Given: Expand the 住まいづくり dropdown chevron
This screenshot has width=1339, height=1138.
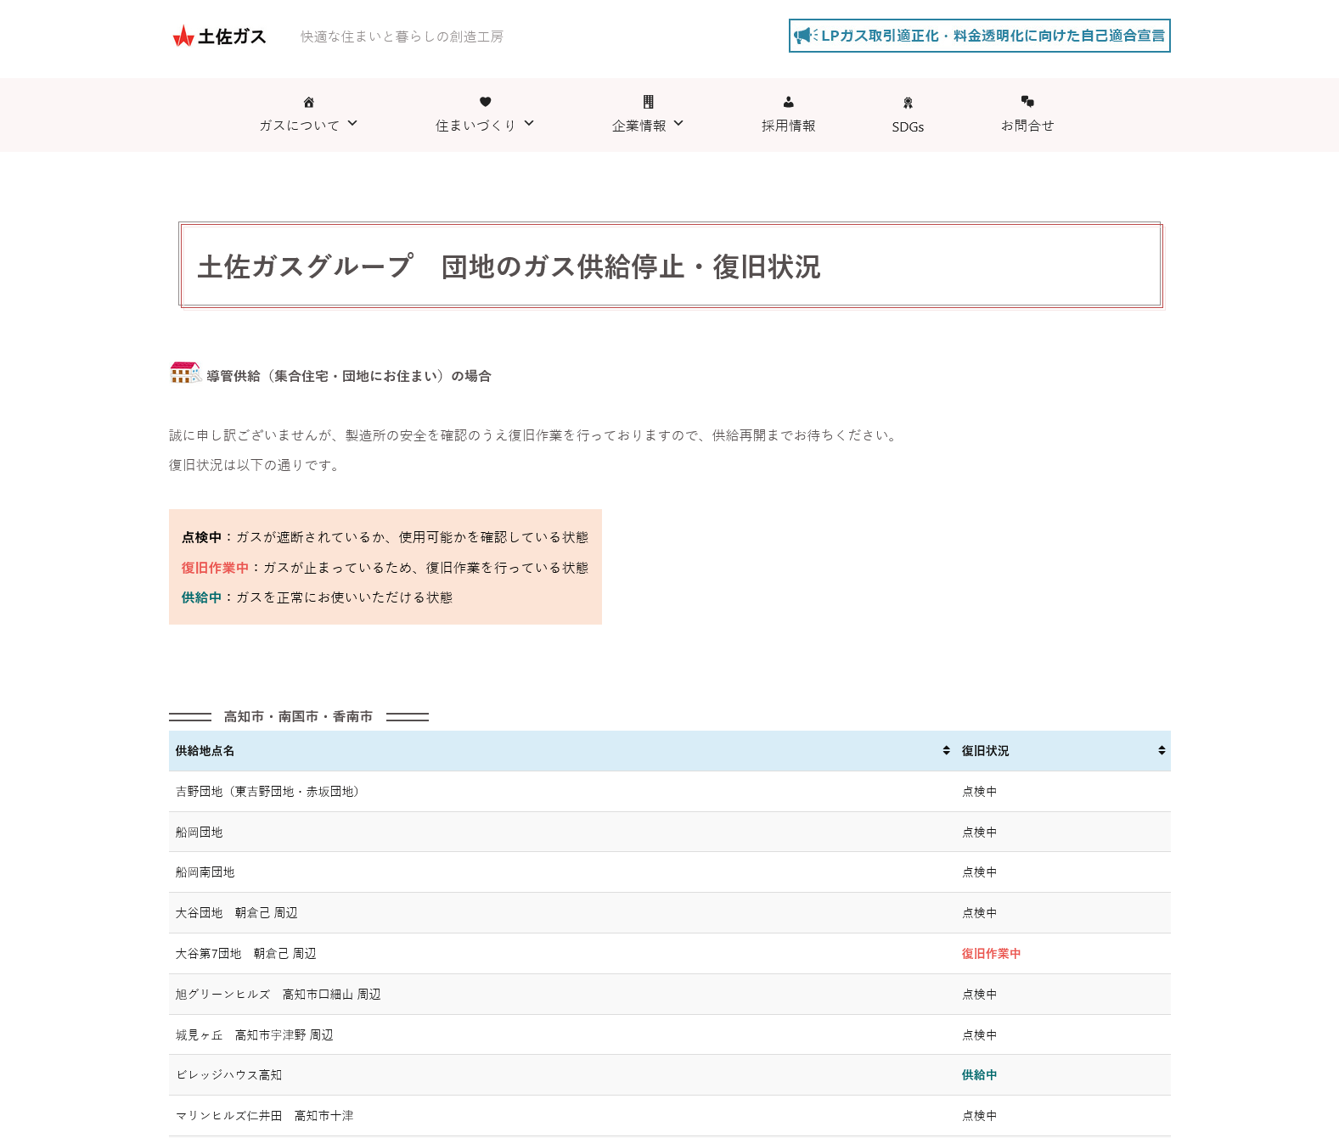Looking at the screenshot, I should (529, 124).
